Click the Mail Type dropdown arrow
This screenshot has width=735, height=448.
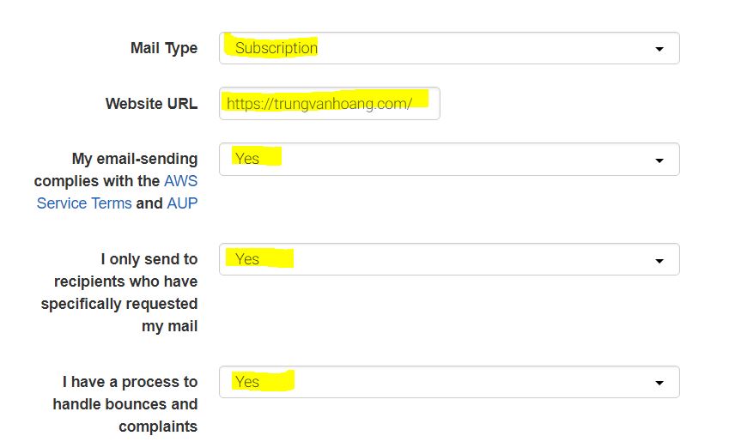coord(659,49)
